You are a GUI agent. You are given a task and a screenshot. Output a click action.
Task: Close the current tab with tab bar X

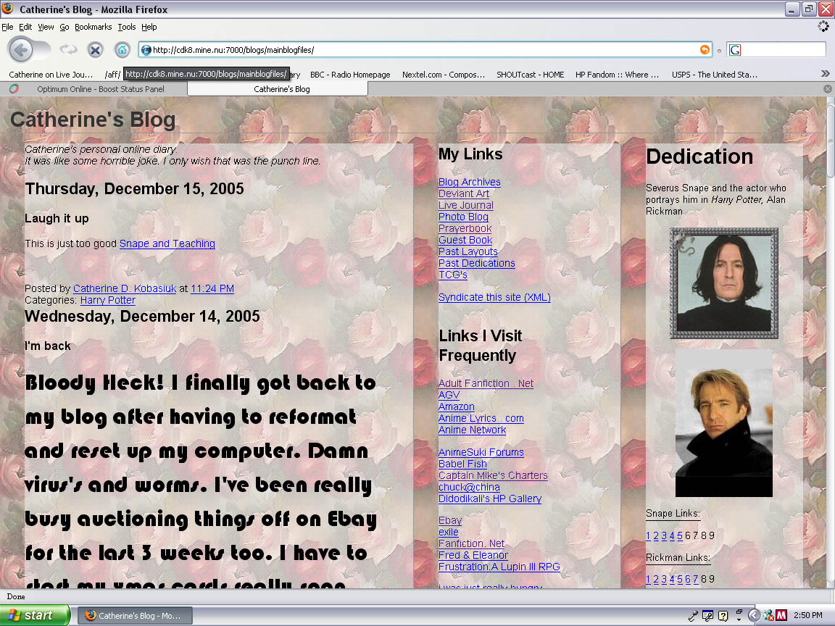tap(828, 89)
